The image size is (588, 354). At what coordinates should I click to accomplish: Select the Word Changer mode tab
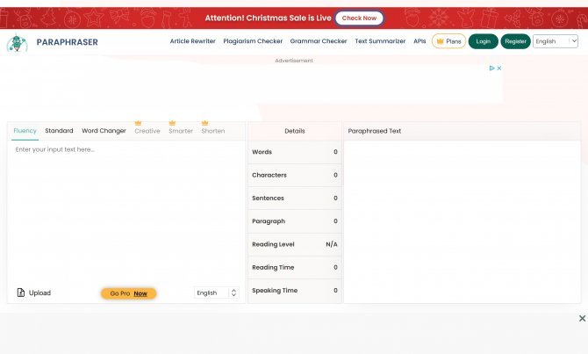point(104,131)
